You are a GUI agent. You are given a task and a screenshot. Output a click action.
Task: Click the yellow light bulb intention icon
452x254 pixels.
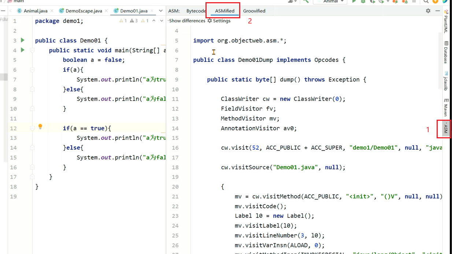click(40, 127)
